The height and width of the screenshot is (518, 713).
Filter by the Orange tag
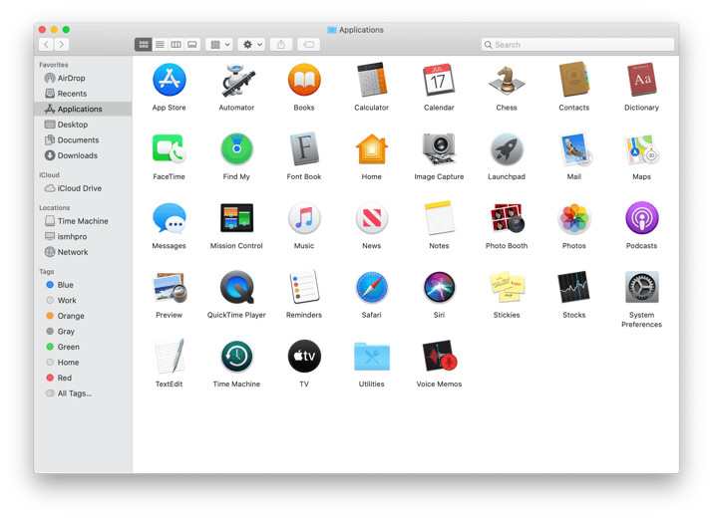pyautogui.click(x=83, y=316)
